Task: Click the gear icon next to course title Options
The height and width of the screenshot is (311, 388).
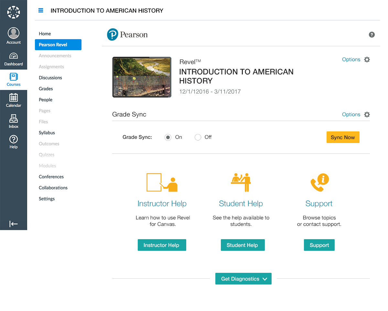Action: (x=367, y=60)
